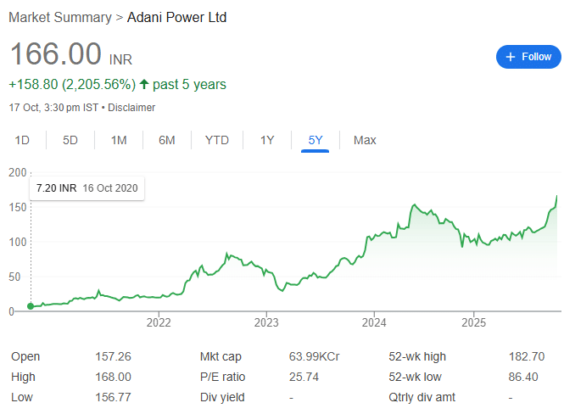Image resolution: width=564 pixels, height=414 pixels.
Task: Select the active 5Y tab
Action: [316, 140]
